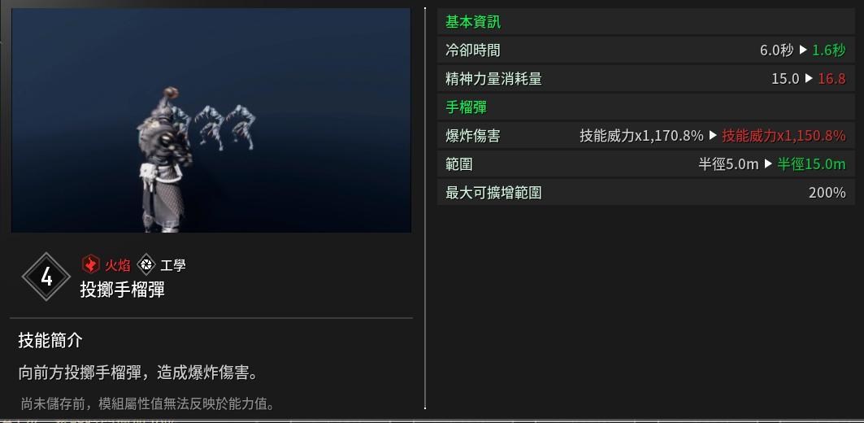Select the diamond skill slot 4 icon
The image size is (864, 423).
(x=46, y=277)
